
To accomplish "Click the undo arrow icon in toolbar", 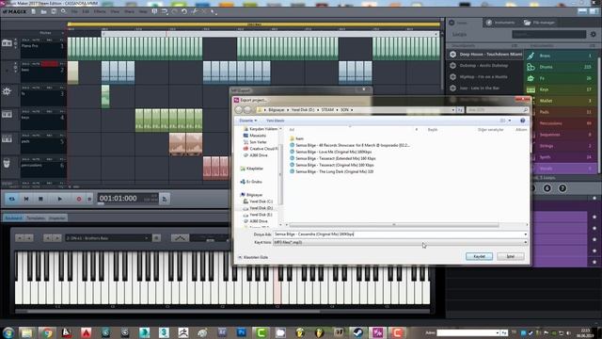I will (x=184, y=12).
